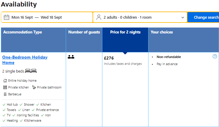This screenshot has height=127, width=219.
Task: Click the Price for 2 nights header
Action: click(125, 32)
